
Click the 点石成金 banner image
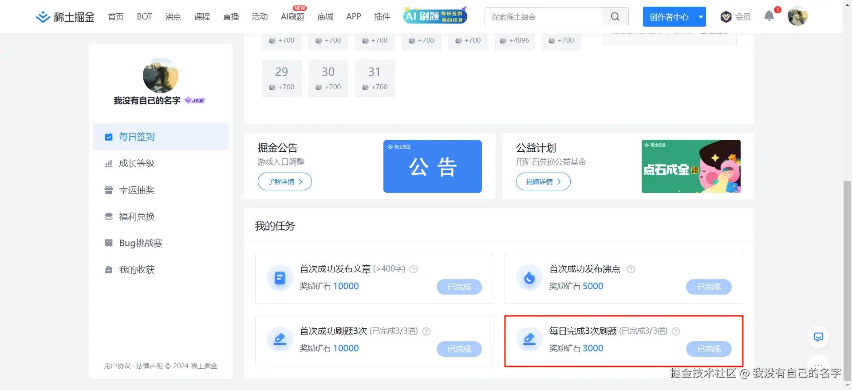coord(691,166)
